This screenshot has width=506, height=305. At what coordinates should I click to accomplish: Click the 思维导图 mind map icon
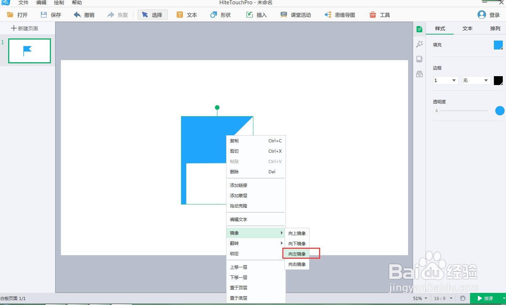[x=339, y=15]
